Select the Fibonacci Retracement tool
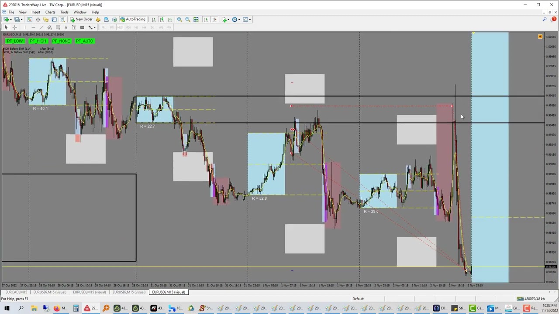The image size is (559, 314). point(58,27)
